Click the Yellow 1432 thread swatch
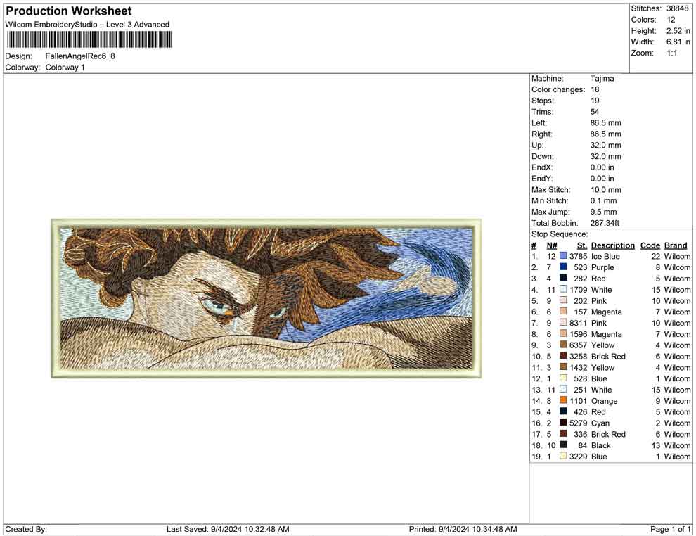696x536 pixels. (x=563, y=367)
